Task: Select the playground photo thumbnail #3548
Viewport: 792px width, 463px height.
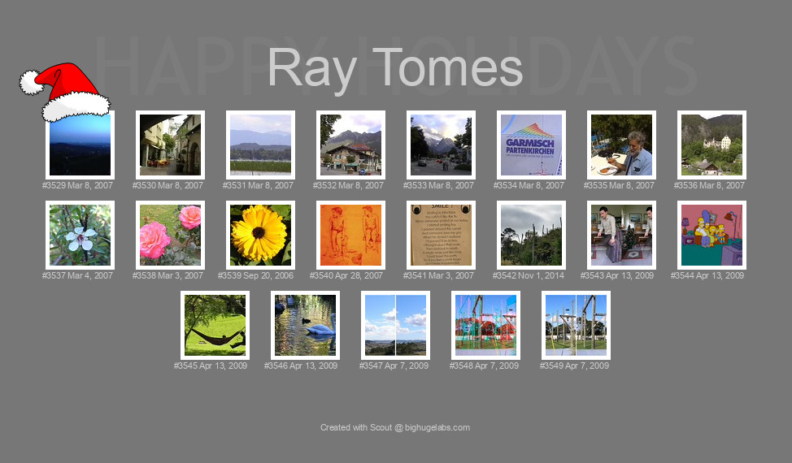Action: (x=485, y=325)
